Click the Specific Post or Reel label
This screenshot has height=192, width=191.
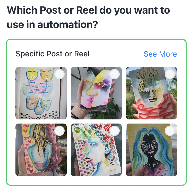(53, 54)
